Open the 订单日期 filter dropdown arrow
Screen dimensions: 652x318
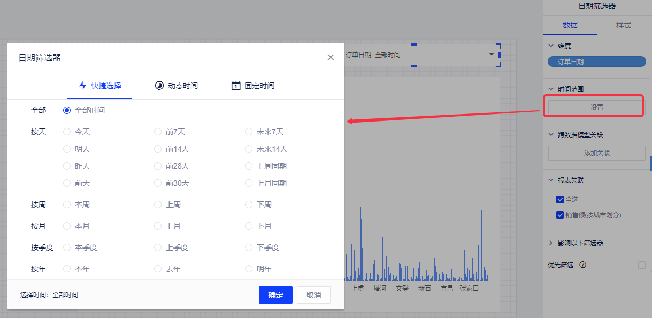[491, 55]
